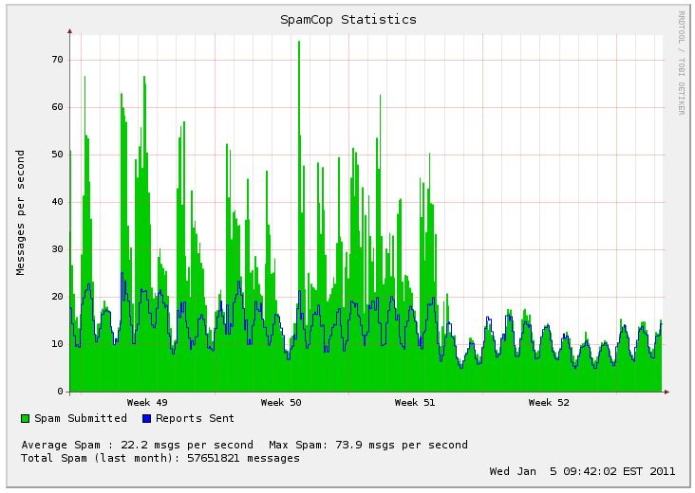
Task: Click the 'Week 51' axis label
Action: click(415, 403)
